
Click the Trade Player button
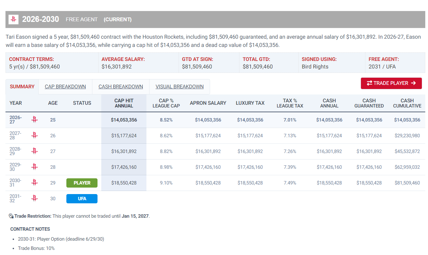[391, 83]
